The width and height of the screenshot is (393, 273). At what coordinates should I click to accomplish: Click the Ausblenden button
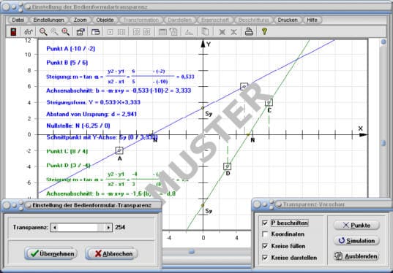coord(356,256)
